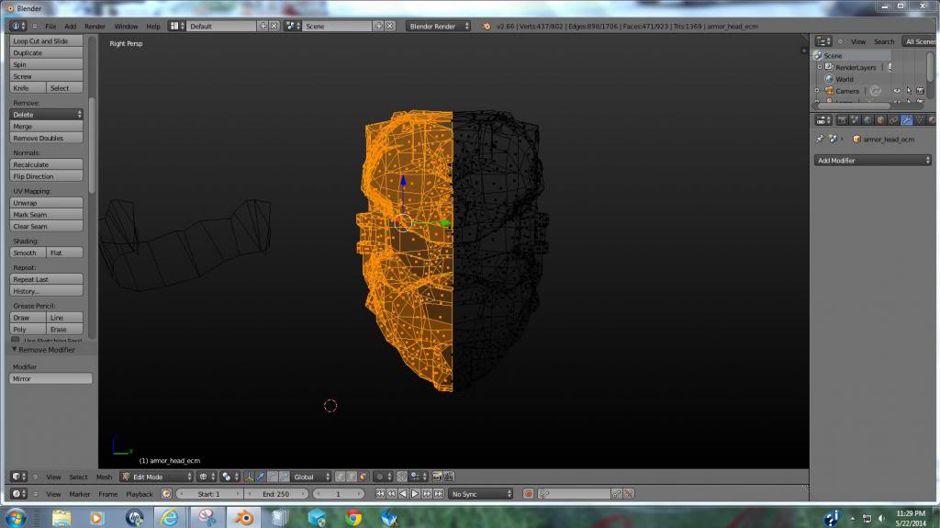The image size is (940, 528).
Task: Toggle auto keyframe record button
Action: click(x=528, y=494)
